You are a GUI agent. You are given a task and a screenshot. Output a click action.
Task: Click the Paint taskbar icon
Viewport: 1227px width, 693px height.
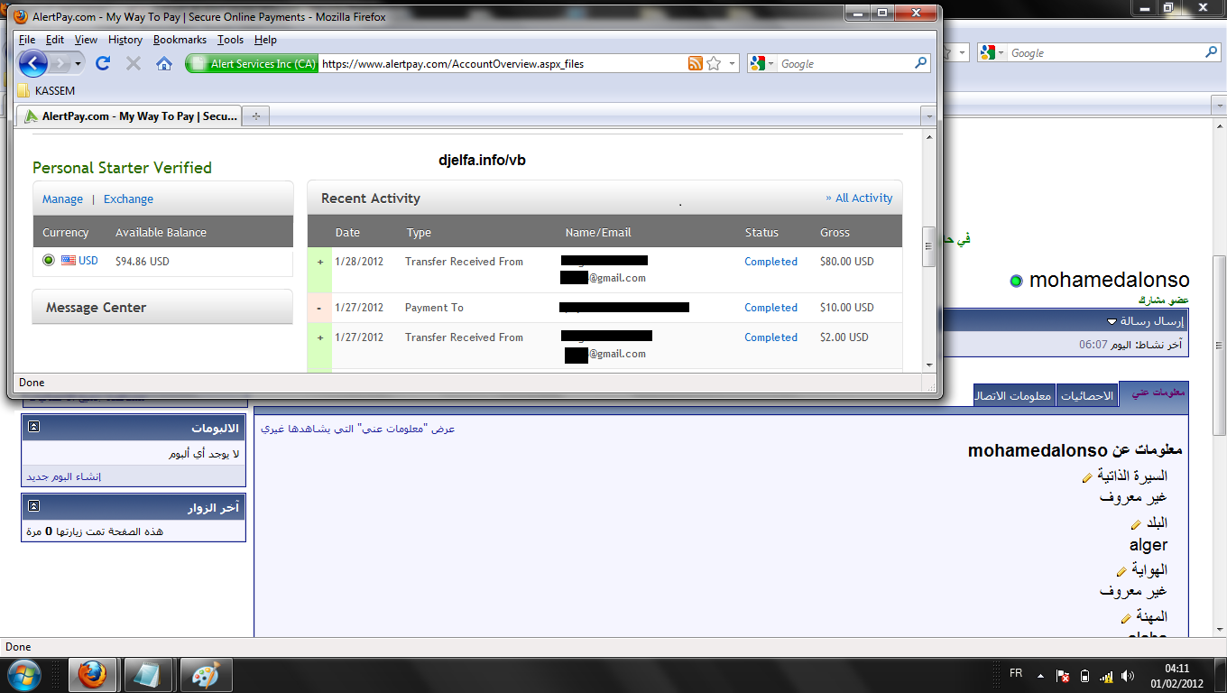click(206, 675)
